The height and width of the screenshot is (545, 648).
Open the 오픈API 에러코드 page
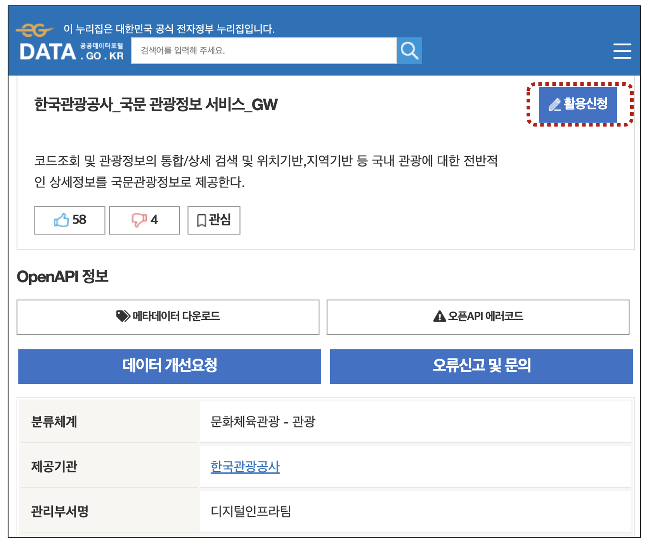click(x=478, y=317)
